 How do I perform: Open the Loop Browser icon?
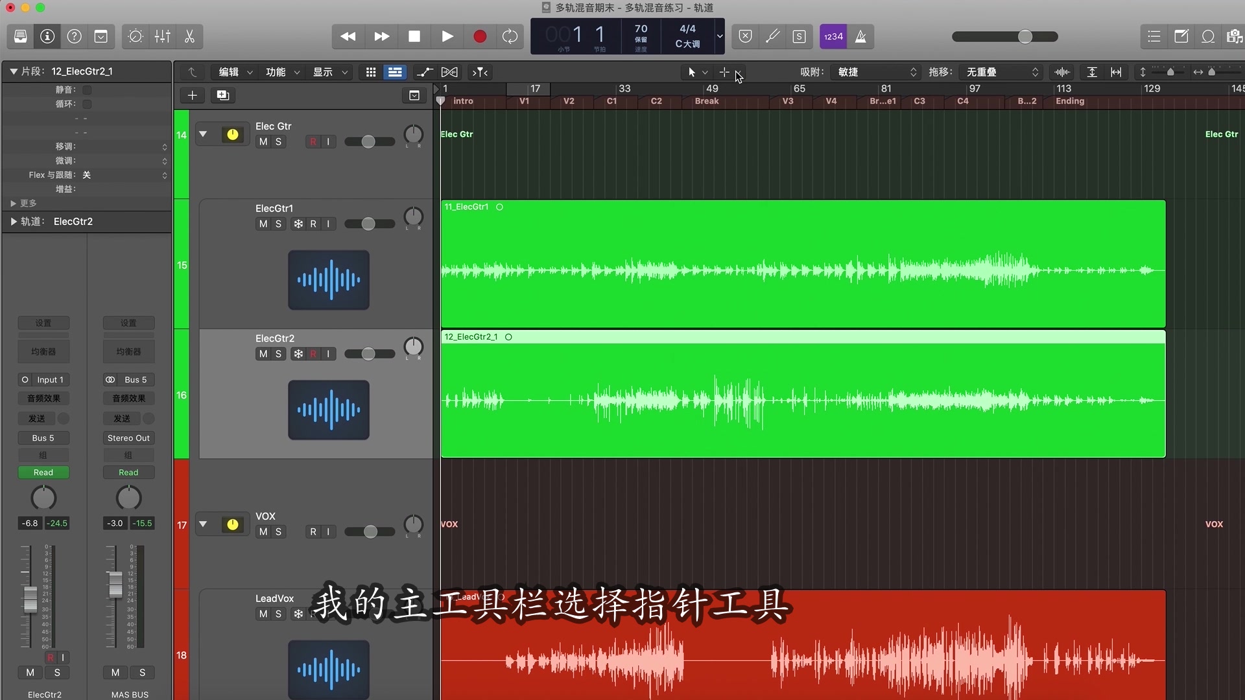pos(1208,36)
